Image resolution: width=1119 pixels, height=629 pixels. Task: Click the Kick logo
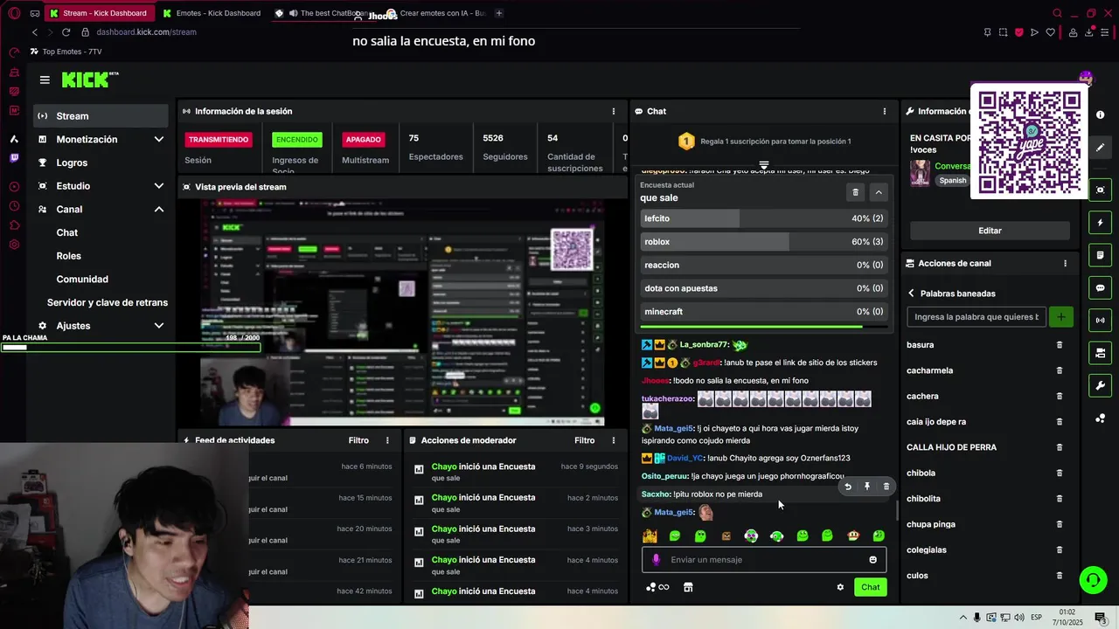[x=90, y=79]
